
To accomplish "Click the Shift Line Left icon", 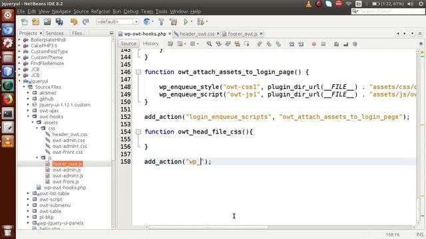I will pyautogui.click(x=292, y=44).
